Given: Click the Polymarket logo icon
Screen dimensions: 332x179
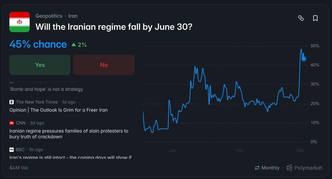Looking at the screenshot, I should click(289, 168).
